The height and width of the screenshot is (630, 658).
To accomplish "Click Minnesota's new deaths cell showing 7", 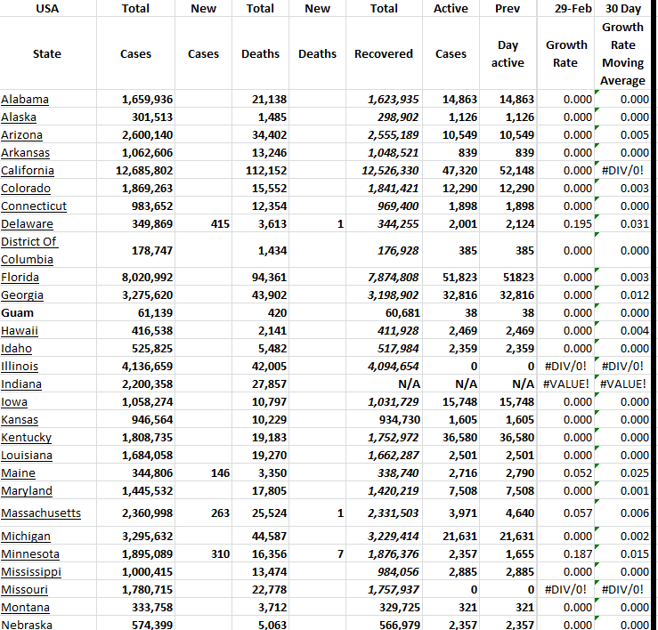I will coord(318,553).
